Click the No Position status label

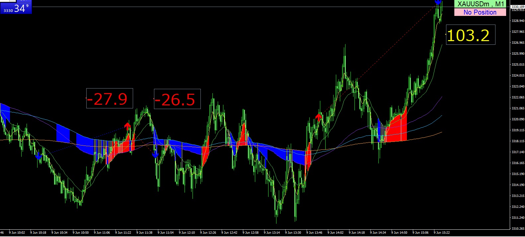(480, 12)
